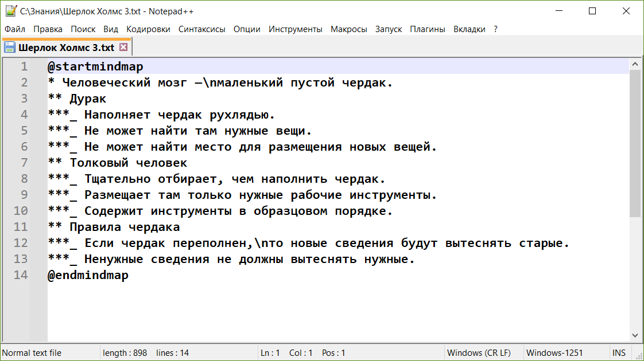Viewport: 644px width, 361px height.
Task: Open the Вкладки menu
Action: click(470, 29)
